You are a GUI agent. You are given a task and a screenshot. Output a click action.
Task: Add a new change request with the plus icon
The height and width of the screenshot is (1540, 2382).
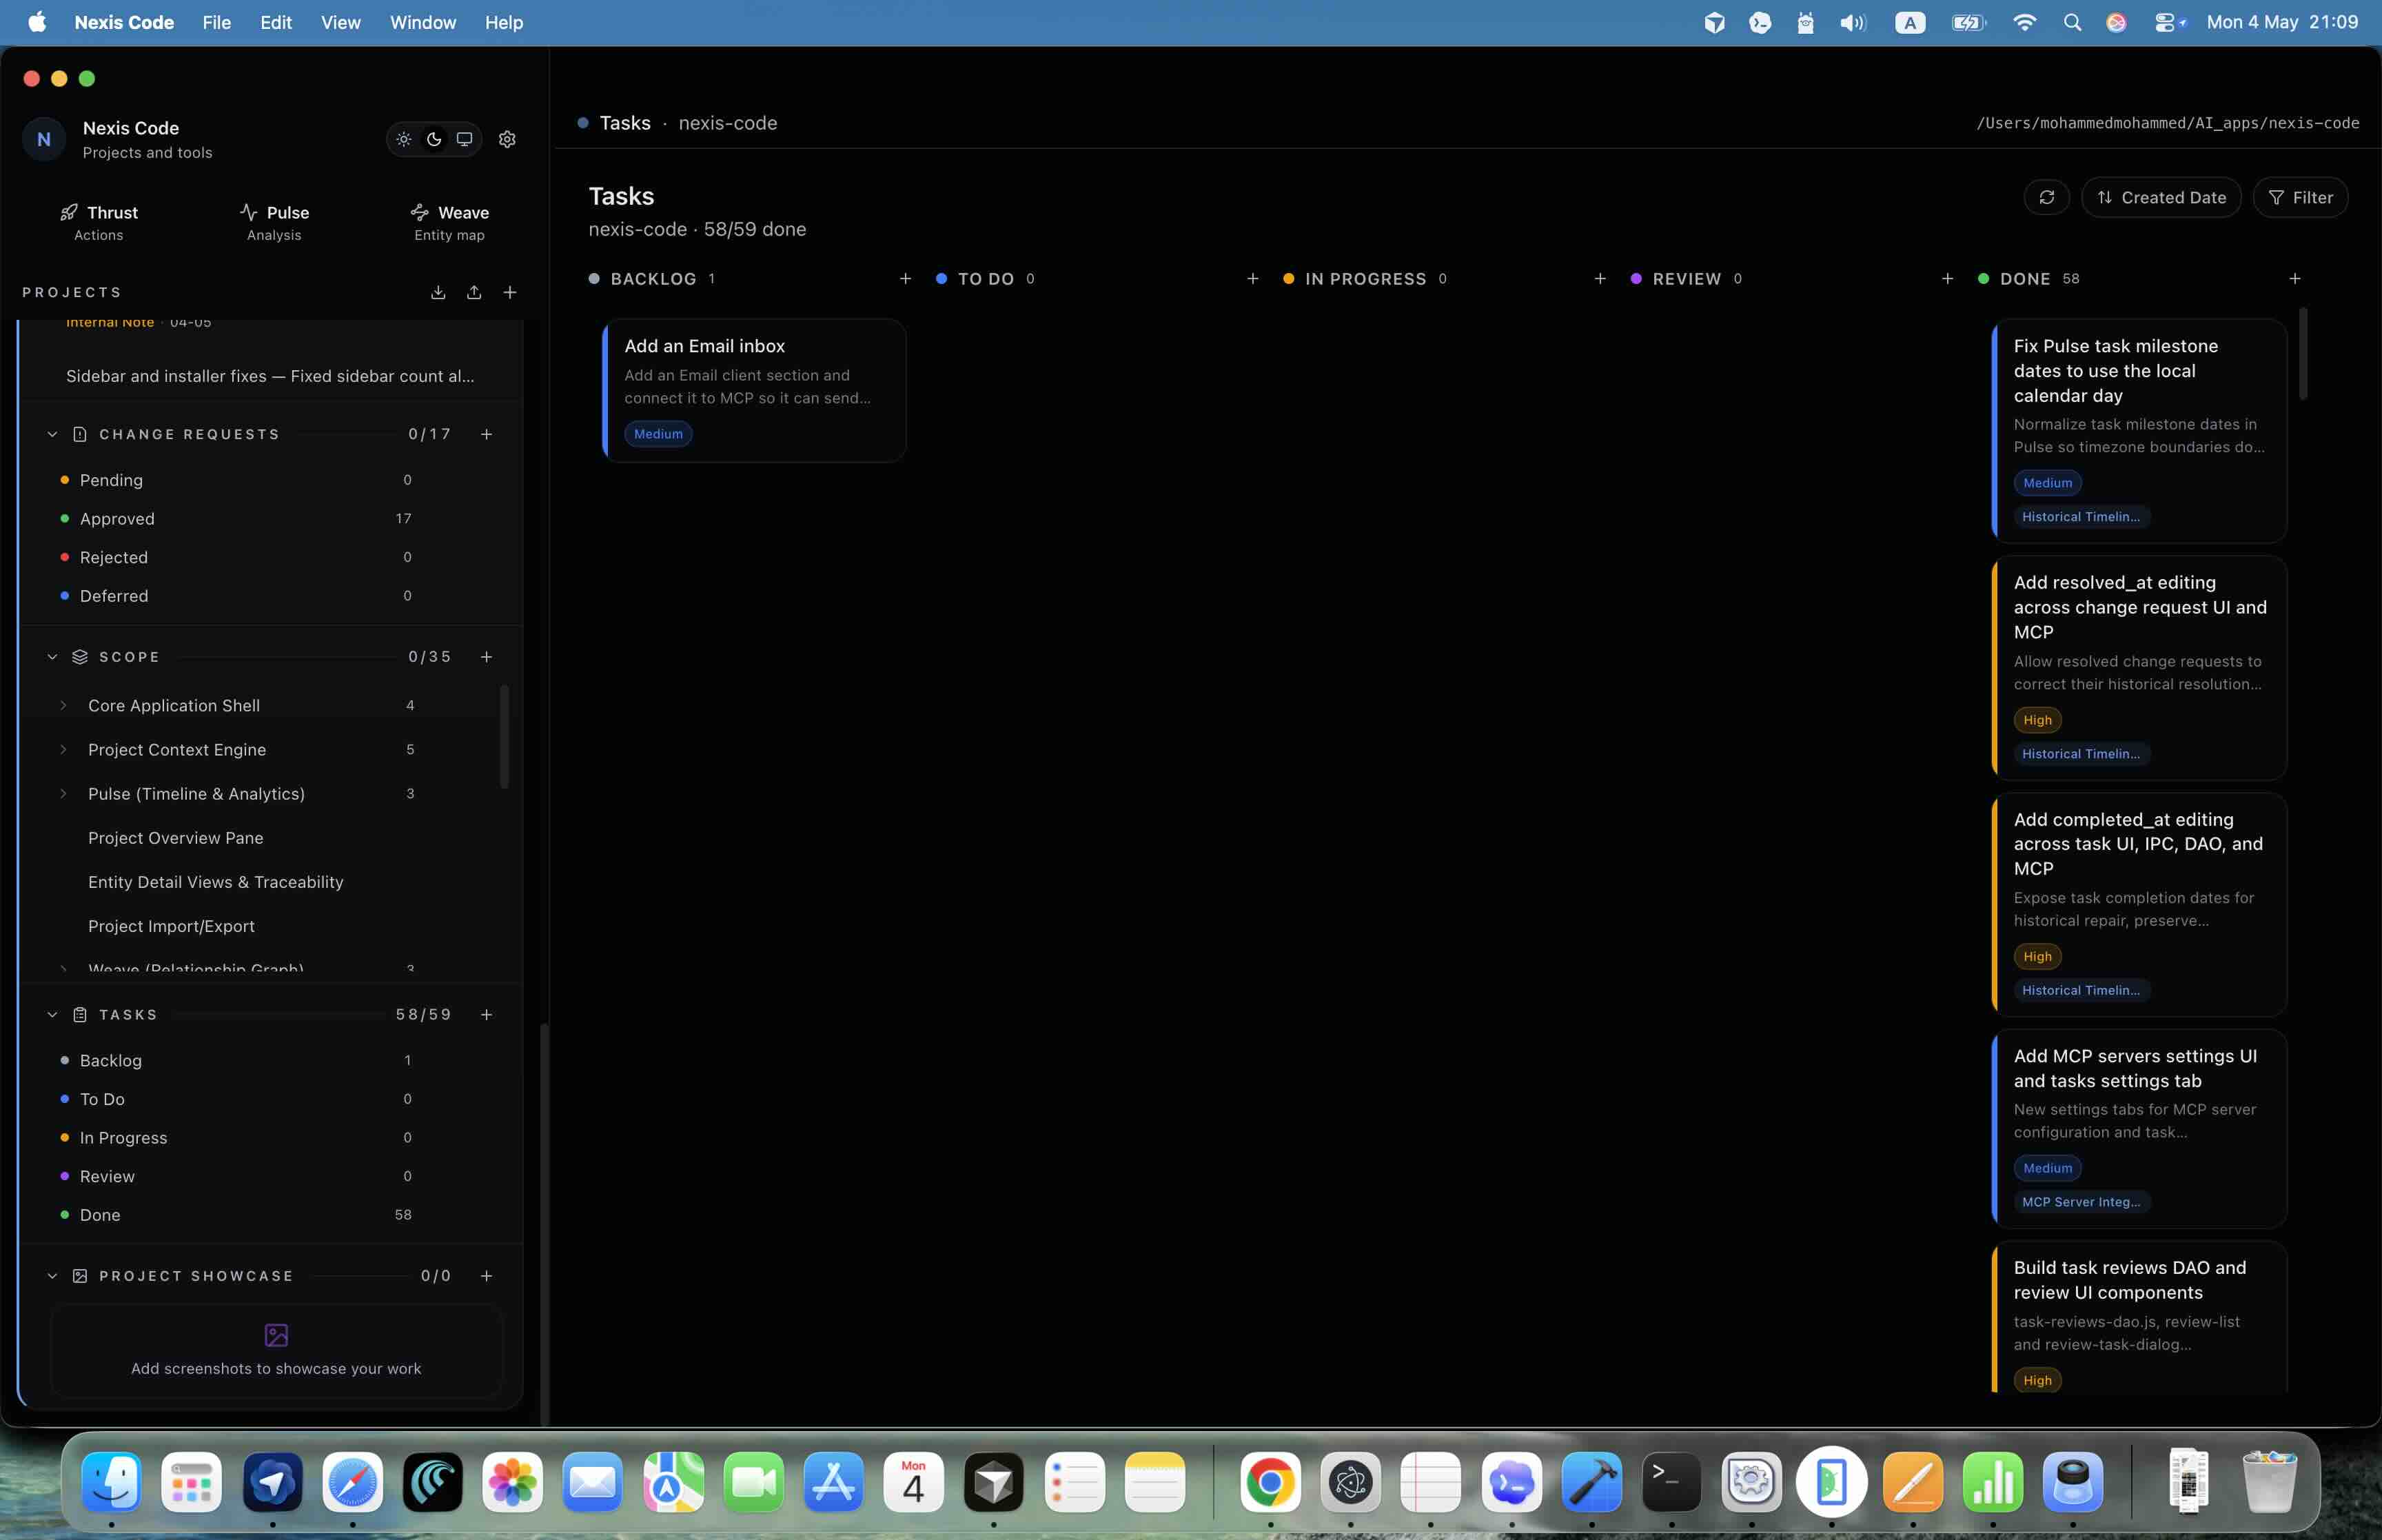pos(487,434)
